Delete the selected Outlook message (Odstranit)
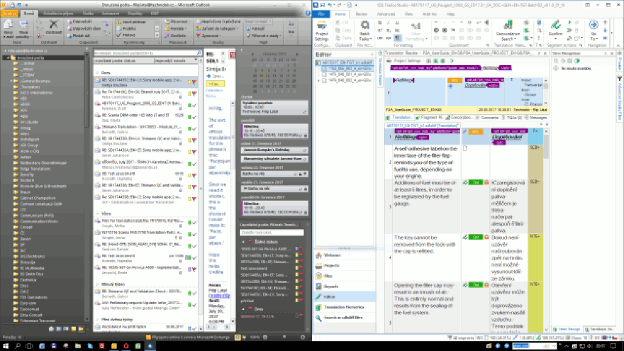This screenshot has width=624, height=351. click(54, 27)
